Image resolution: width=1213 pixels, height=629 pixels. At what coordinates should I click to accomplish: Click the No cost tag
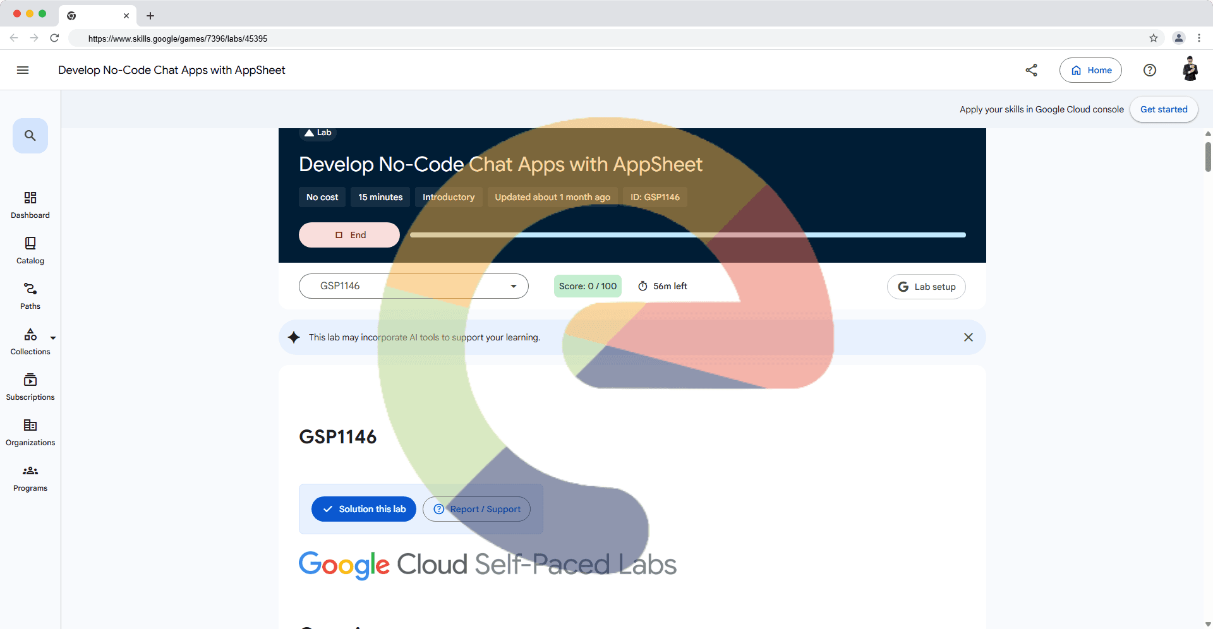(x=322, y=197)
